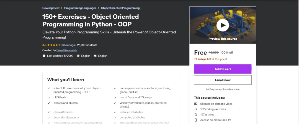Click checkmark beside use of *args and **kwargs
Image resolution: width=299 pixels, height=124 pixels.
coord(115,98)
